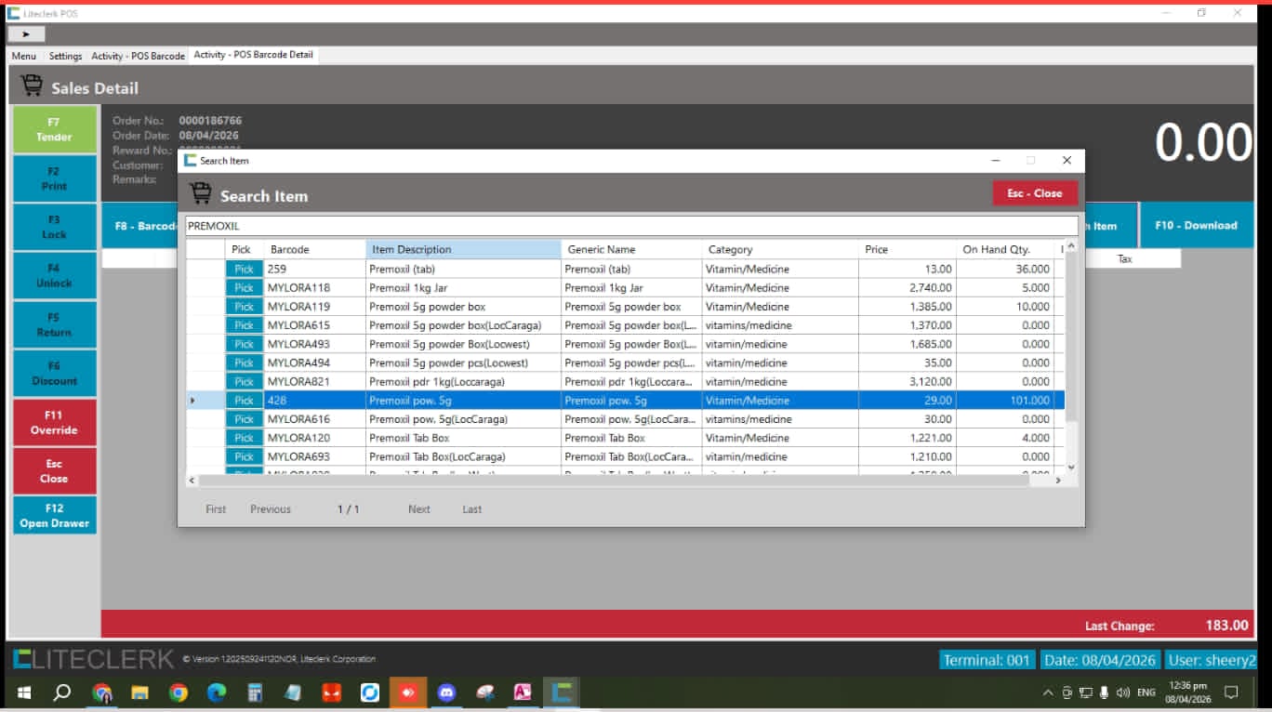Launch Microsoft Edge from the taskbar
Viewport: 1272px width, 712px height.
(217, 692)
